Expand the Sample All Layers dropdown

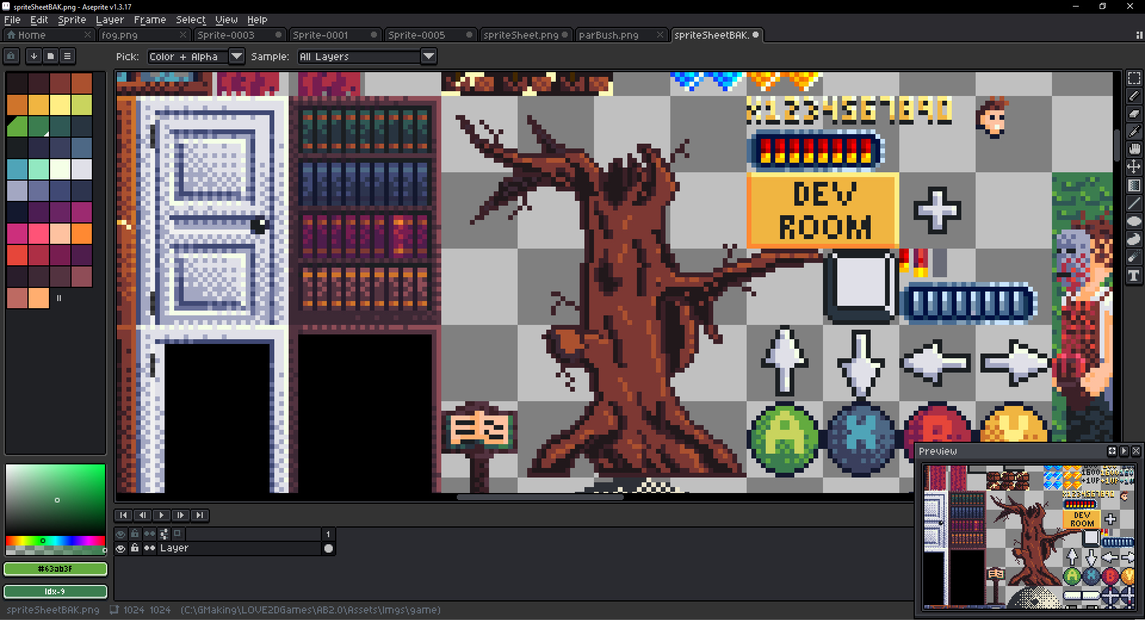(429, 57)
